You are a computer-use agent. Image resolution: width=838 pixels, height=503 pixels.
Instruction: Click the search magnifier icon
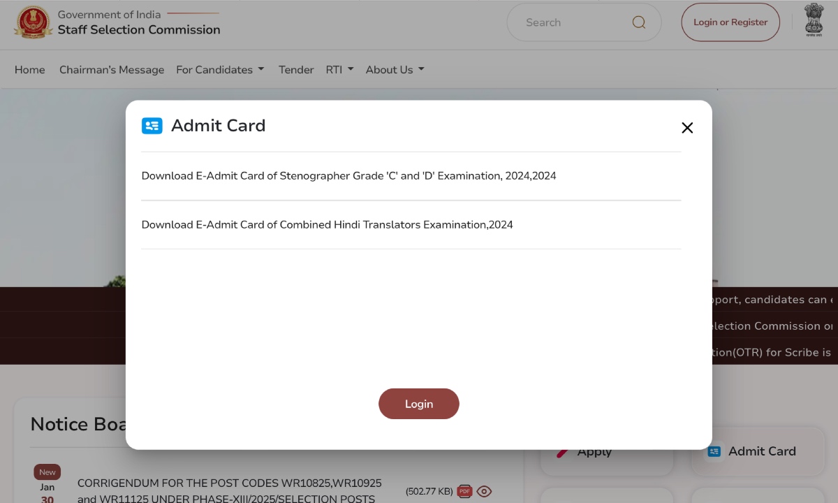click(638, 22)
